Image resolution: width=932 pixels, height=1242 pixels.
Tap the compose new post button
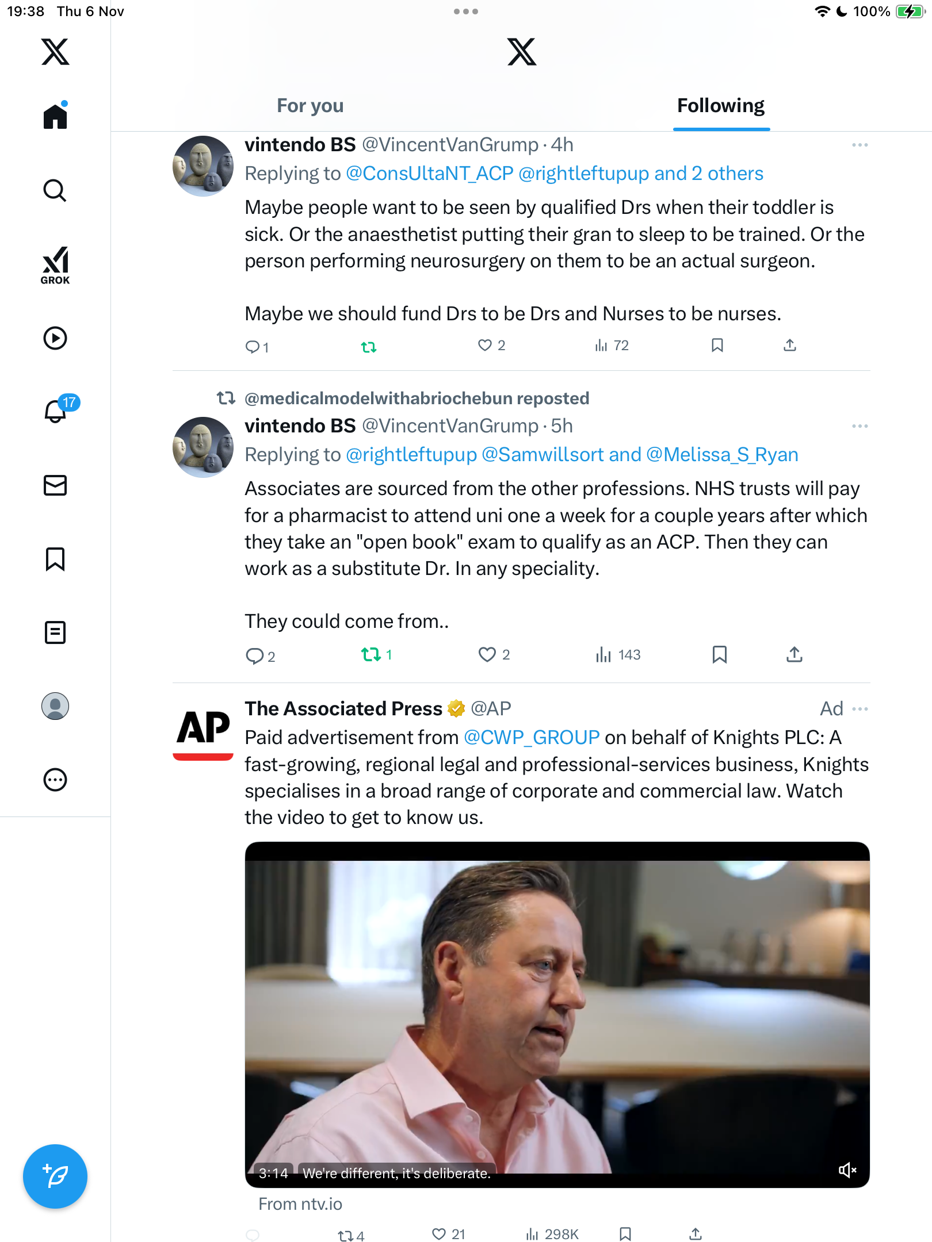click(x=55, y=1176)
